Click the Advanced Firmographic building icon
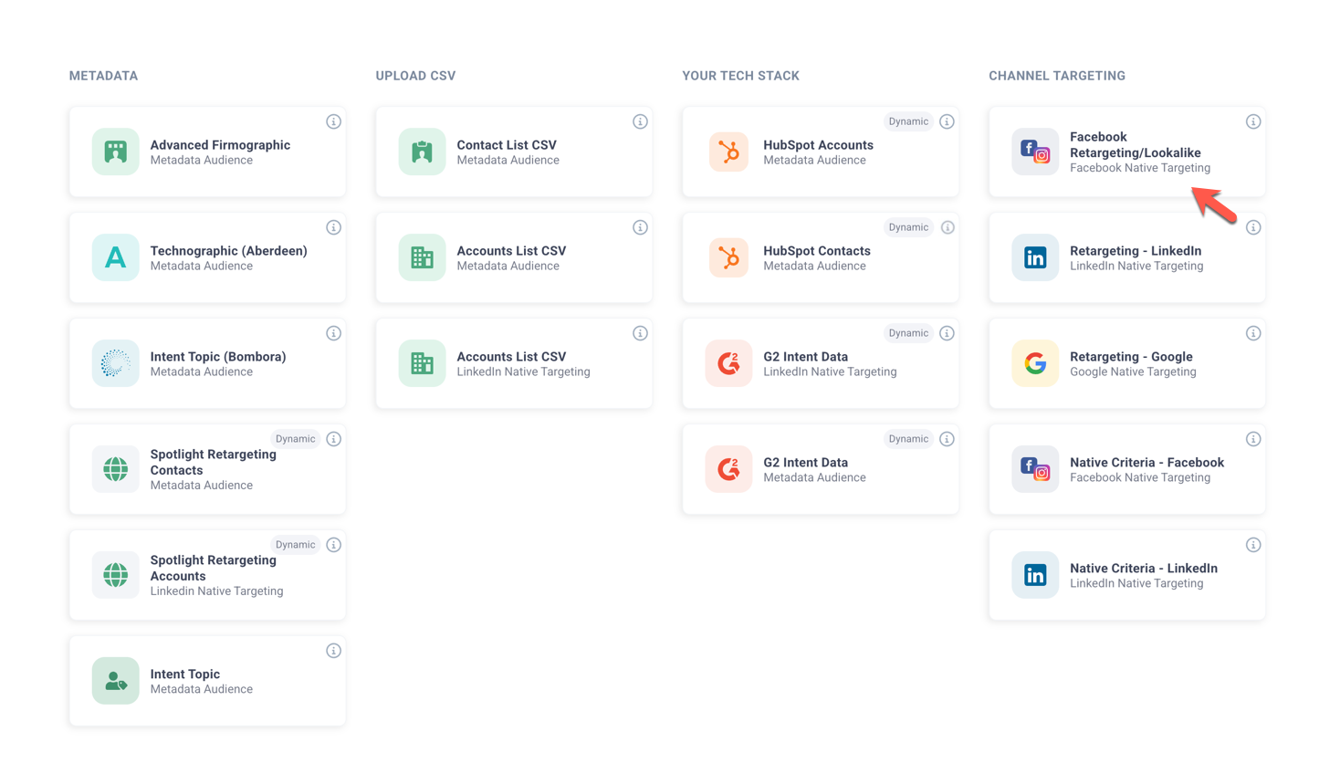The height and width of the screenshot is (774, 1340). point(115,152)
